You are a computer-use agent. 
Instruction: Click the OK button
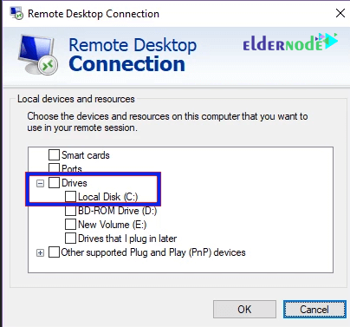pyautogui.click(x=244, y=310)
